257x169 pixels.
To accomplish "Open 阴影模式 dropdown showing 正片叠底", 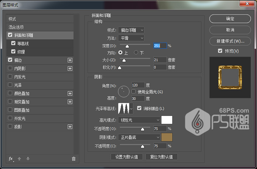I will pos(139,137).
